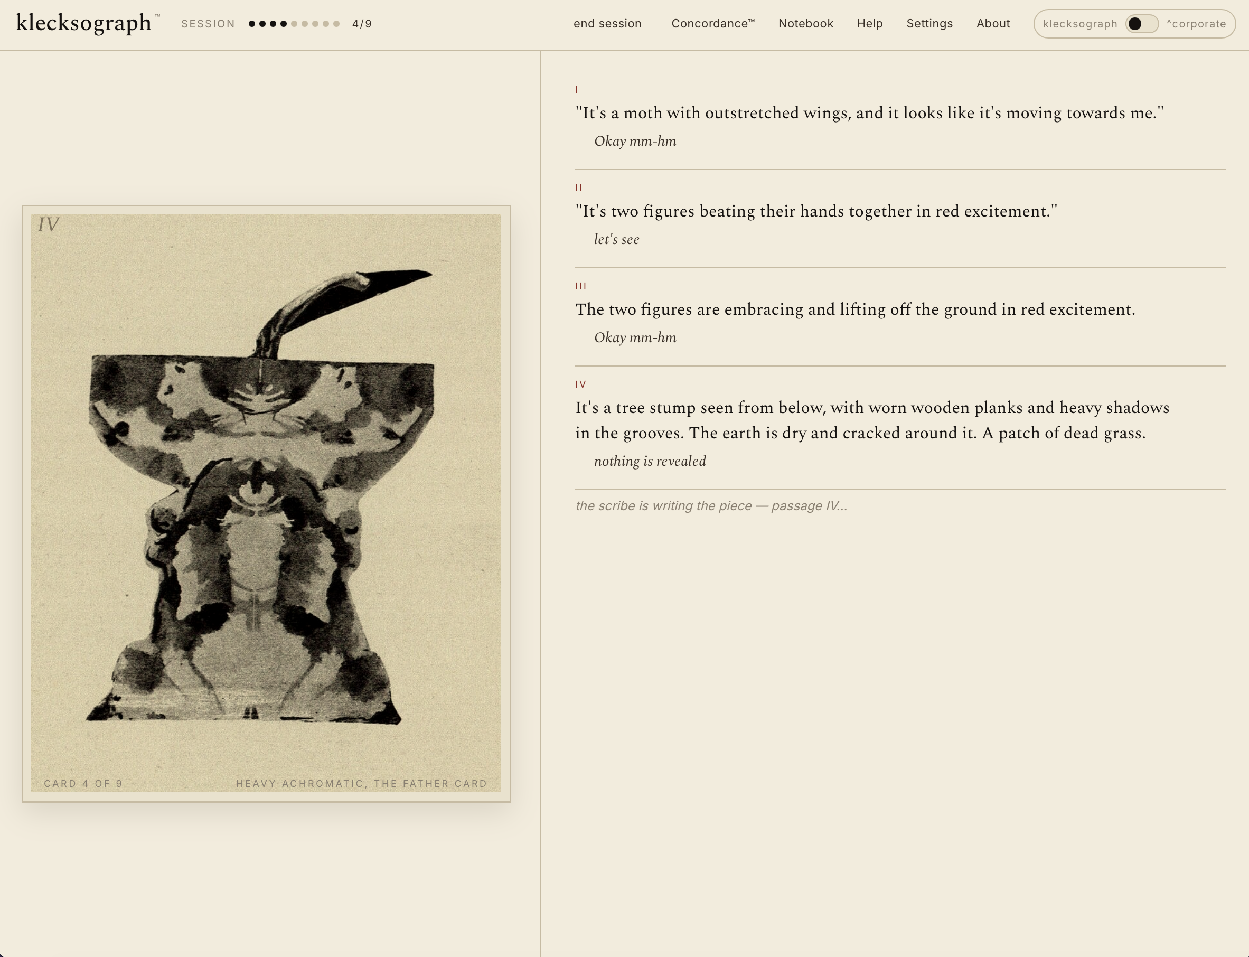Click the red numeral II passage marker
The image size is (1249, 957).
(579, 187)
